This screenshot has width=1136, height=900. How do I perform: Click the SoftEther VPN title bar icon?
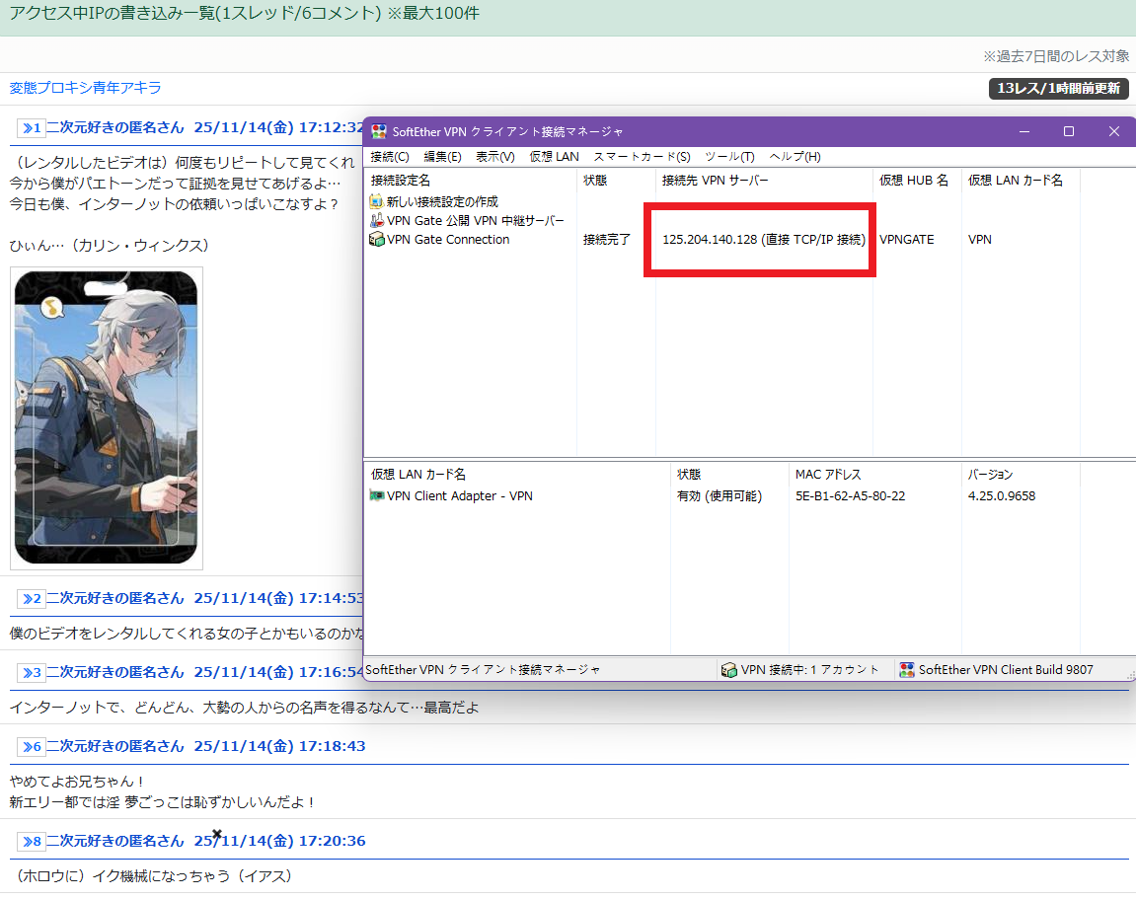pyautogui.click(x=379, y=131)
